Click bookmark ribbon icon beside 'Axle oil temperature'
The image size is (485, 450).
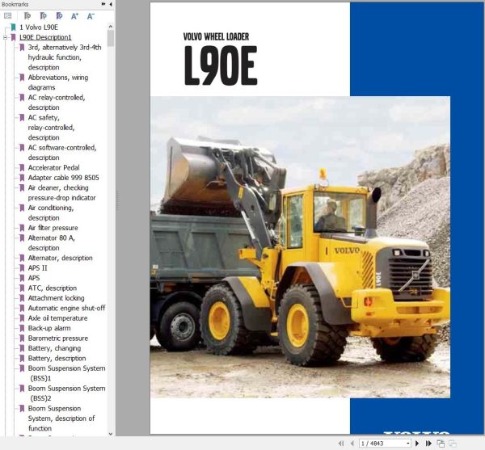[x=22, y=318]
